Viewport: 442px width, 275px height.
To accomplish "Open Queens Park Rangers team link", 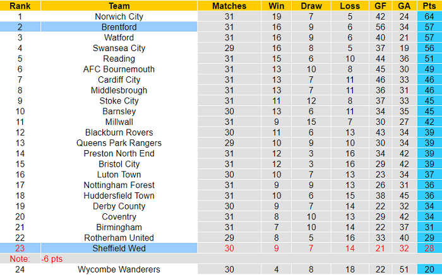I will coord(119,143).
